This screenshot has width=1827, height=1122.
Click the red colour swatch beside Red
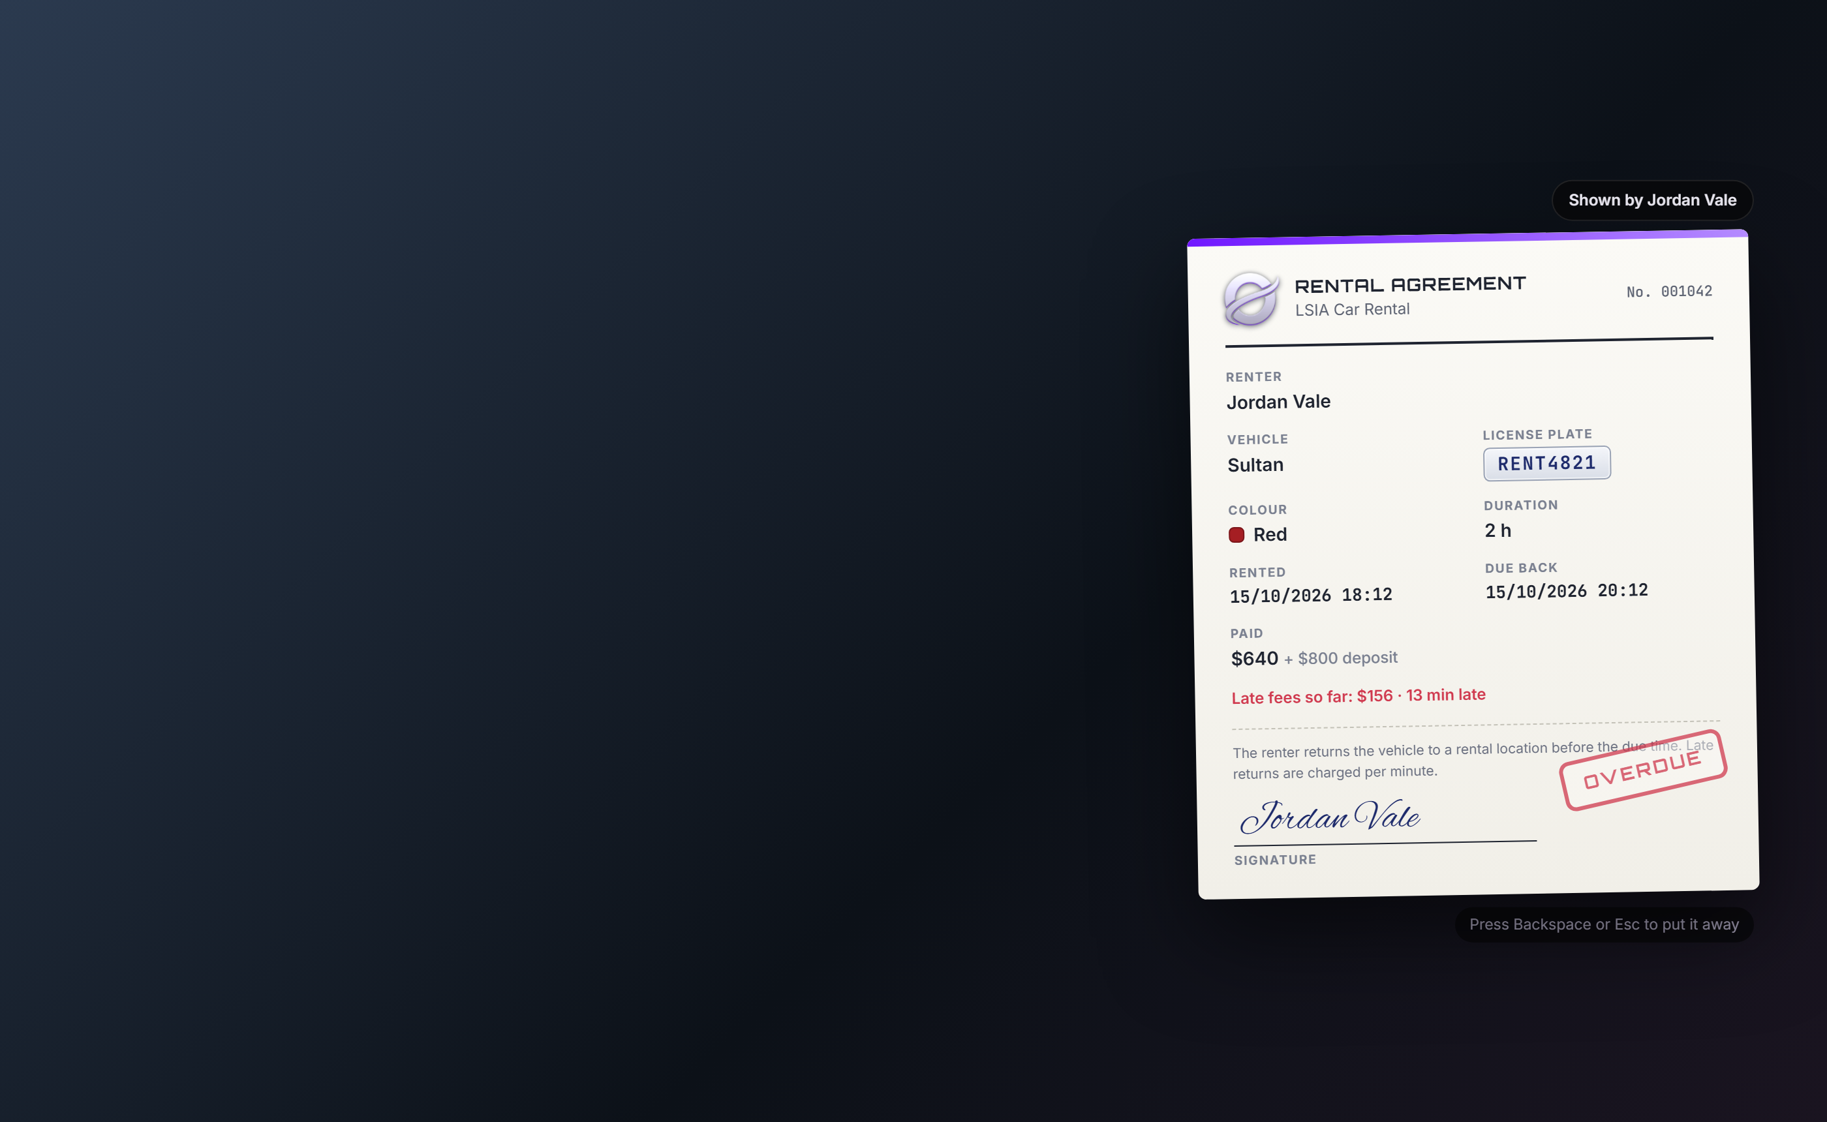pyautogui.click(x=1236, y=535)
